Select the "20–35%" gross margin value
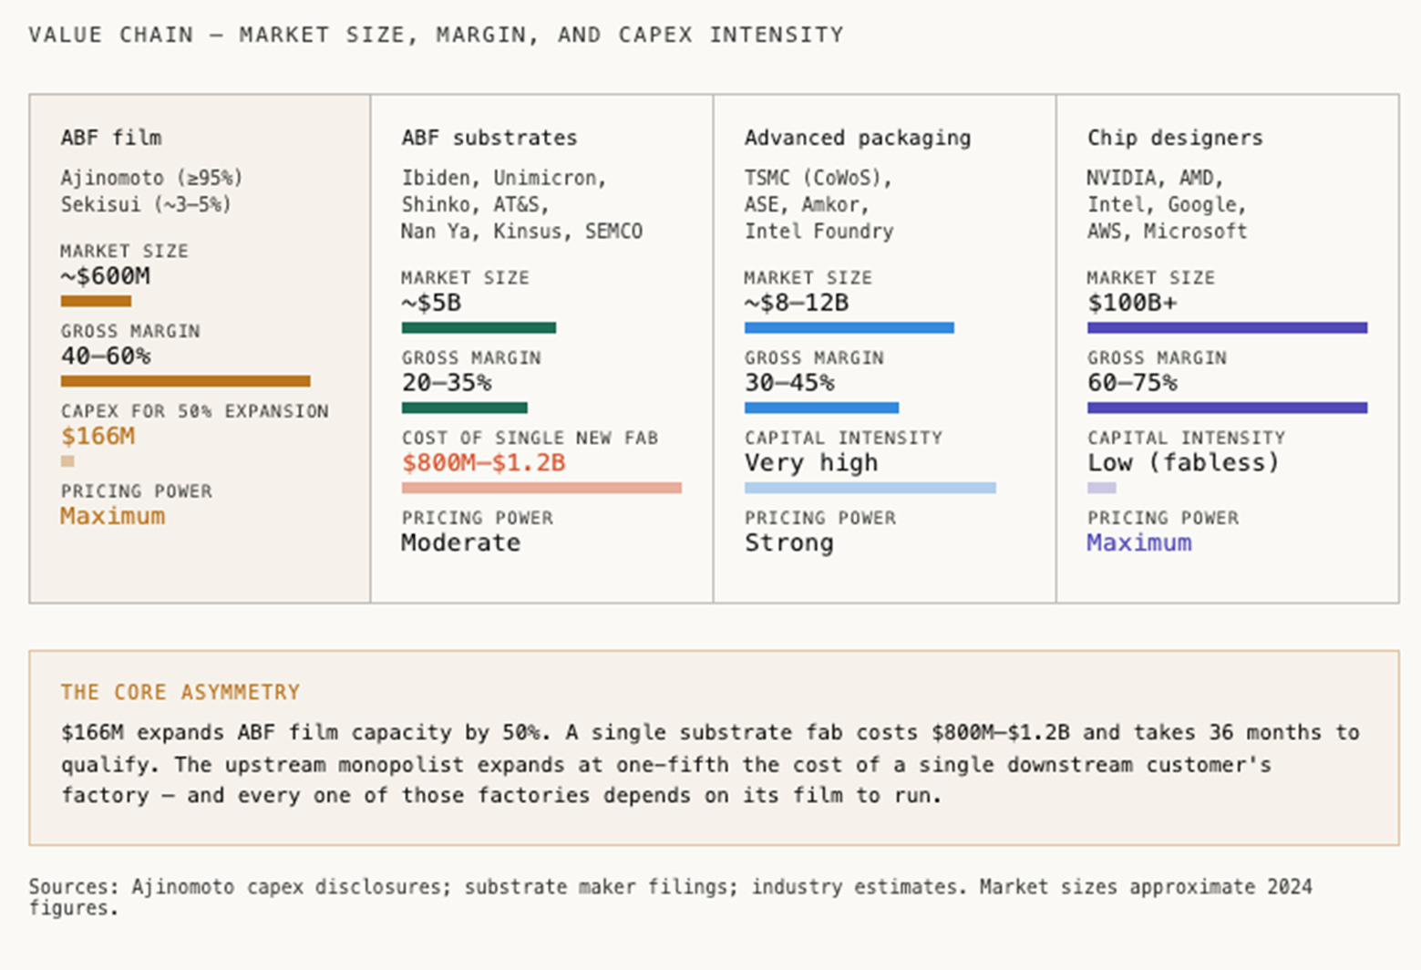Image resolution: width=1421 pixels, height=970 pixels. pyautogui.click(x=447, y=383)
